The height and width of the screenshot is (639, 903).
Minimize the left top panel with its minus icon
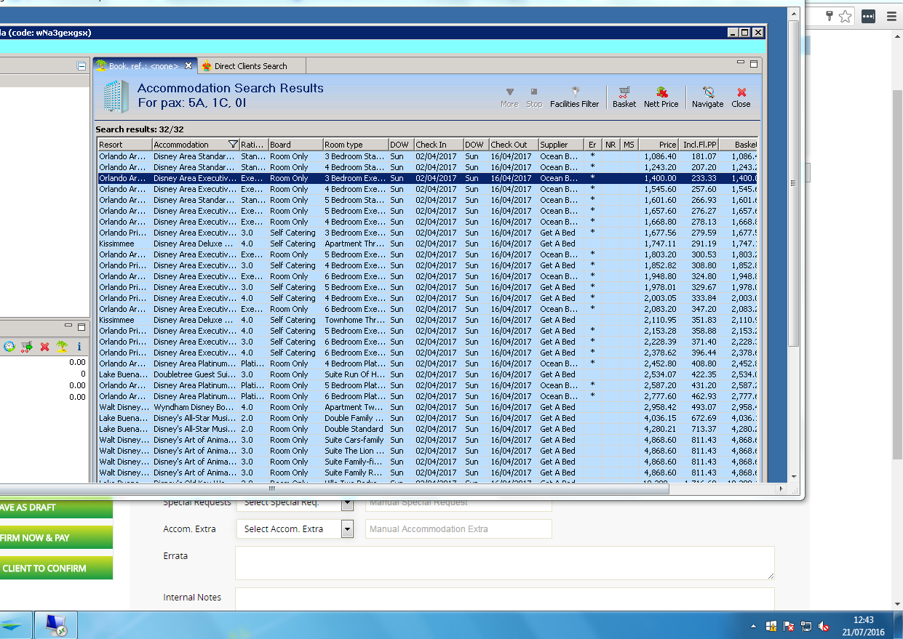coord(81,66)
